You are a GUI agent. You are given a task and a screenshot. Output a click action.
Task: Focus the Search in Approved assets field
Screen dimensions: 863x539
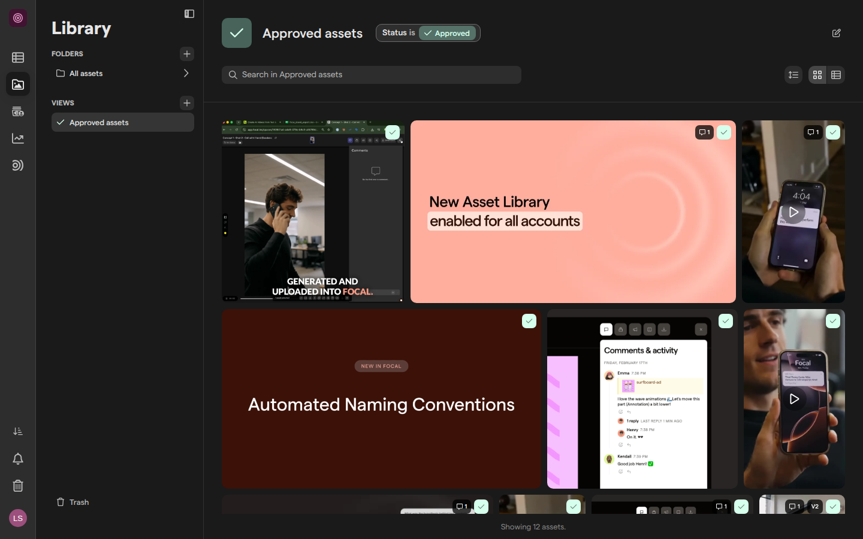pos(372,75)
